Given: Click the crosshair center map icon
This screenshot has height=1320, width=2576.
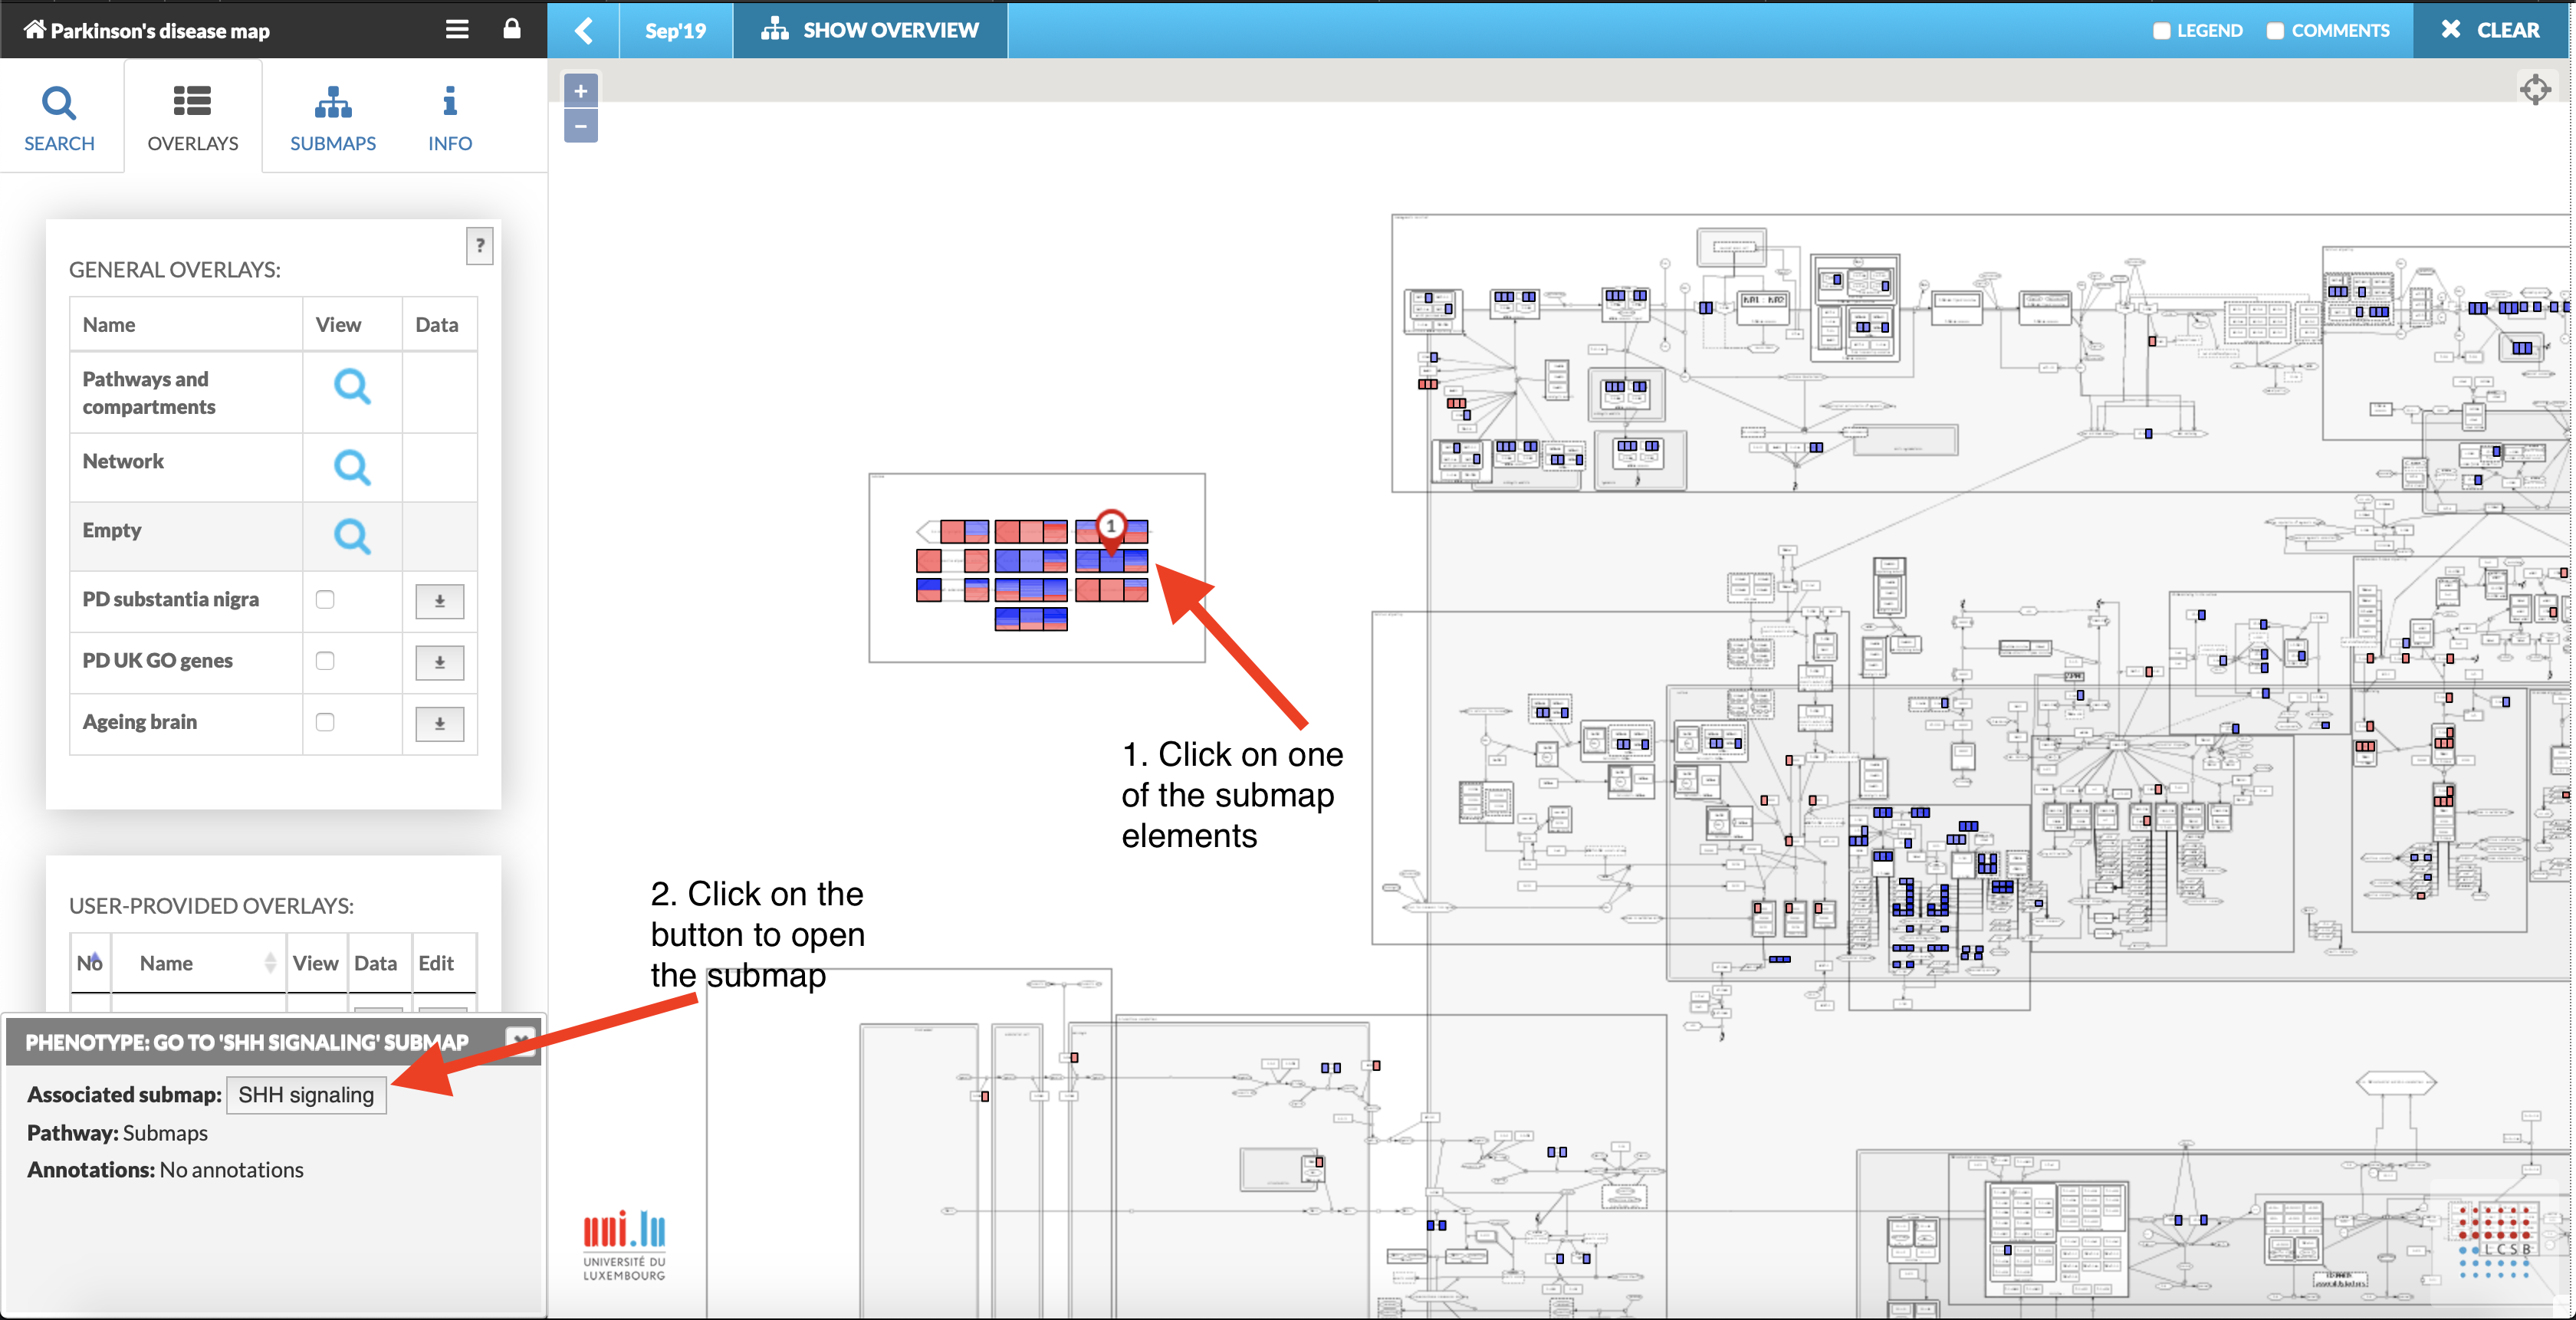Looking at the screenshot, I should [2535, 89].
